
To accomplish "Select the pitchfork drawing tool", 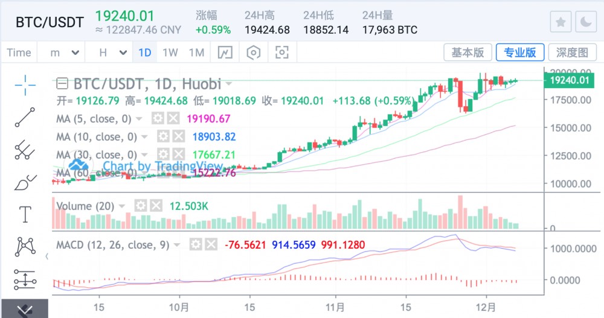I will (25, 150).
